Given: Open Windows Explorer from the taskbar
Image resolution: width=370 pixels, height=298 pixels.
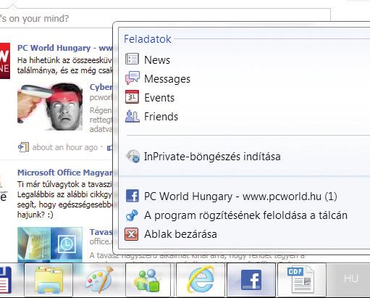Looking at the screenshot, I should pos(49,280).
